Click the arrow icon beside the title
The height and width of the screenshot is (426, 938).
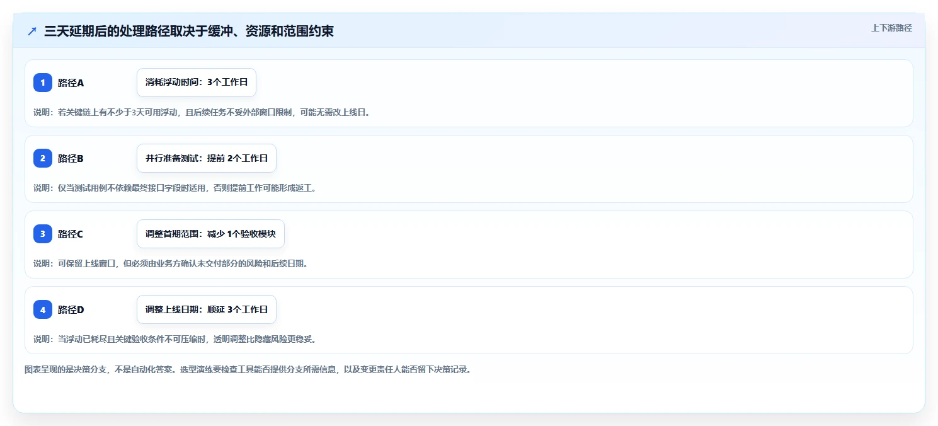[32, 32]
